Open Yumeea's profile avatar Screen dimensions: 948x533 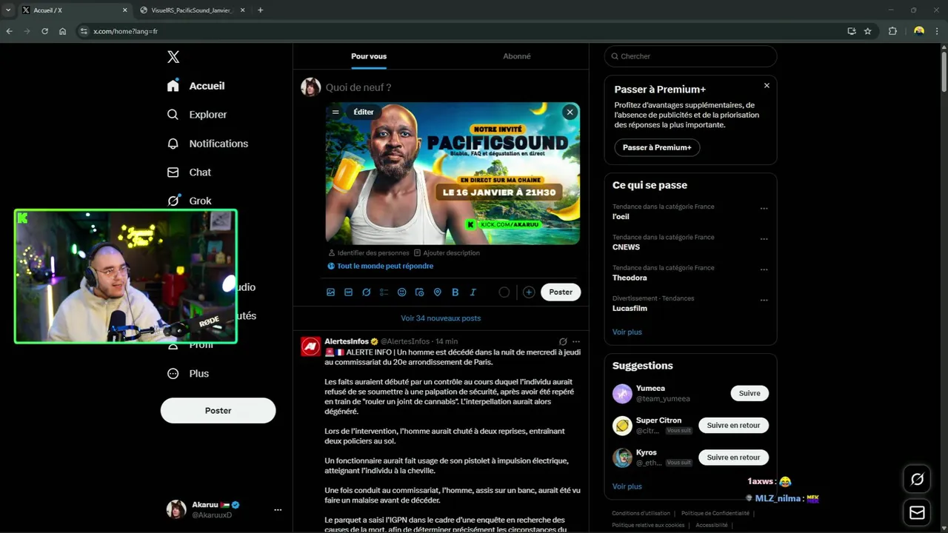click(x=622, y=393)
